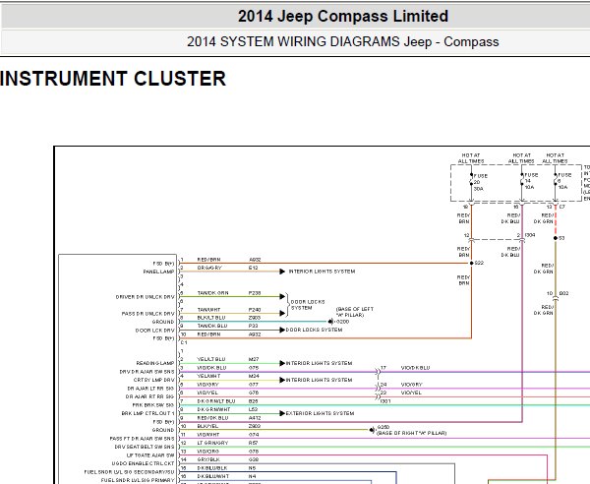Click the 'DRIVER DR UNLCK DRV' pin label
Screen dimensions: 590x484
click(x=145, y=297)
